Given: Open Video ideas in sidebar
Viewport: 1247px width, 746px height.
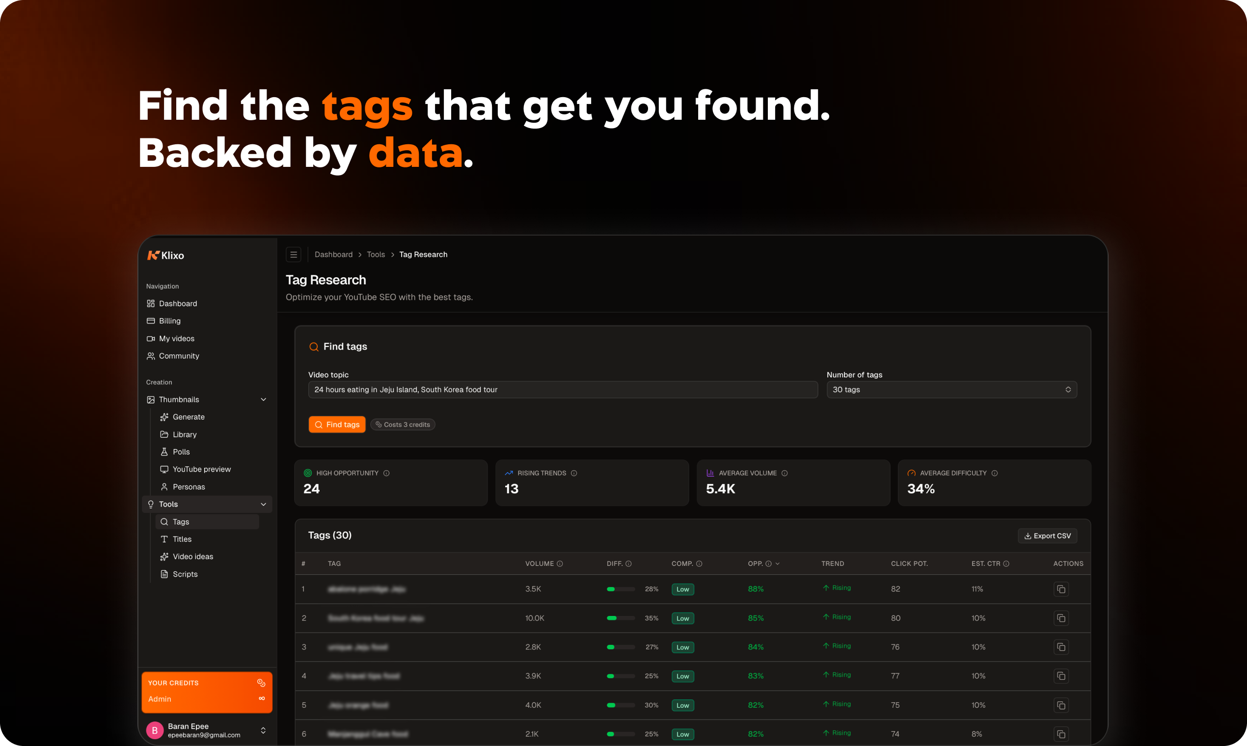Looking at the screenshot, I should (192, 557).
